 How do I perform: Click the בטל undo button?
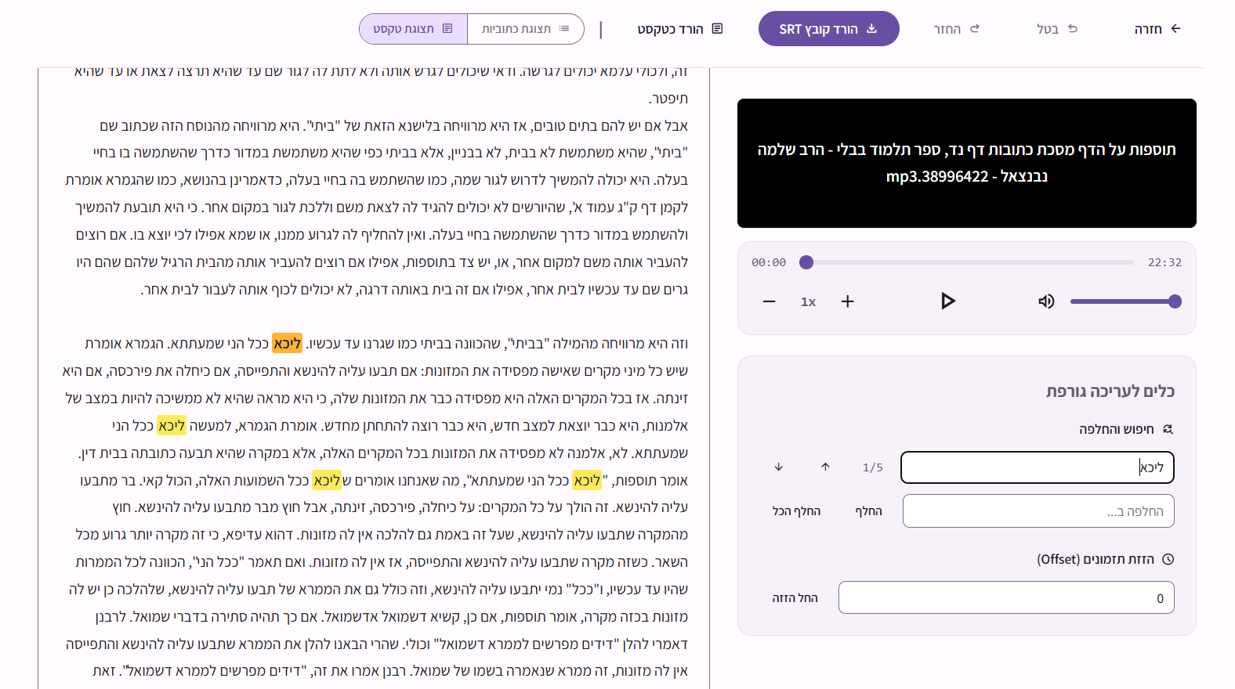[x=1057, y=29]
